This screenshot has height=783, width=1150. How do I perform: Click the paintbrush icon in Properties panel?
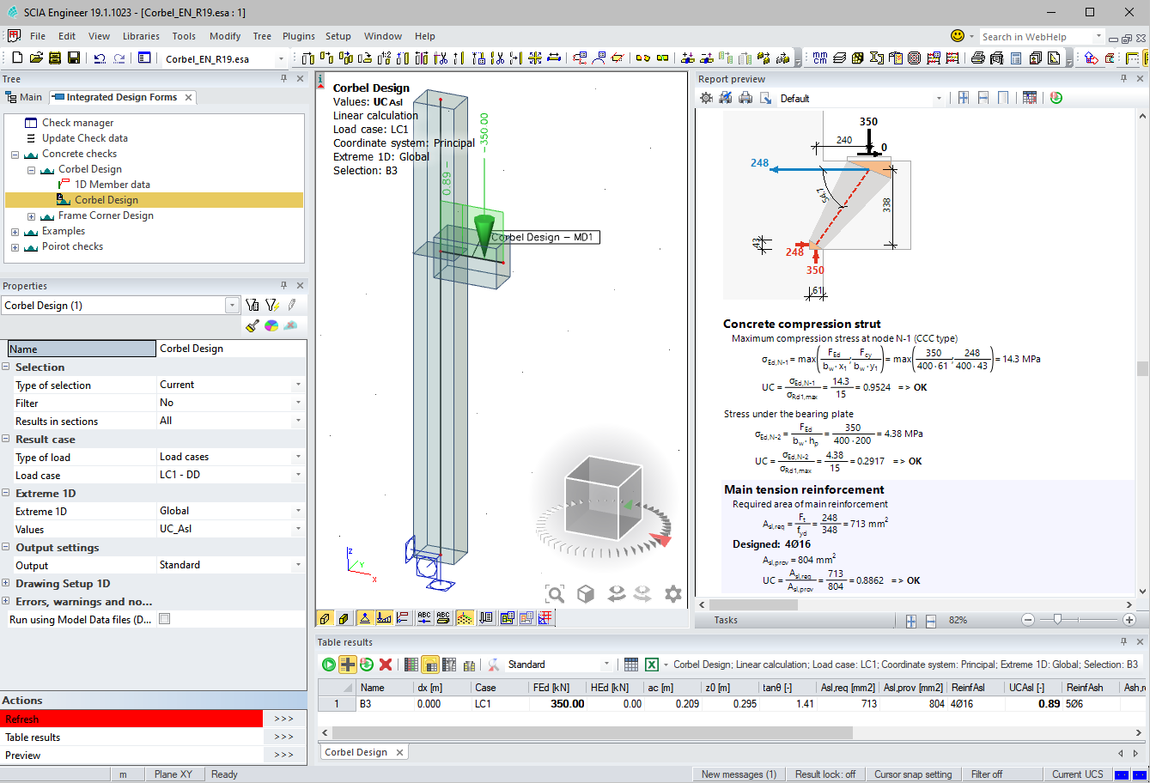click(253, 325)
